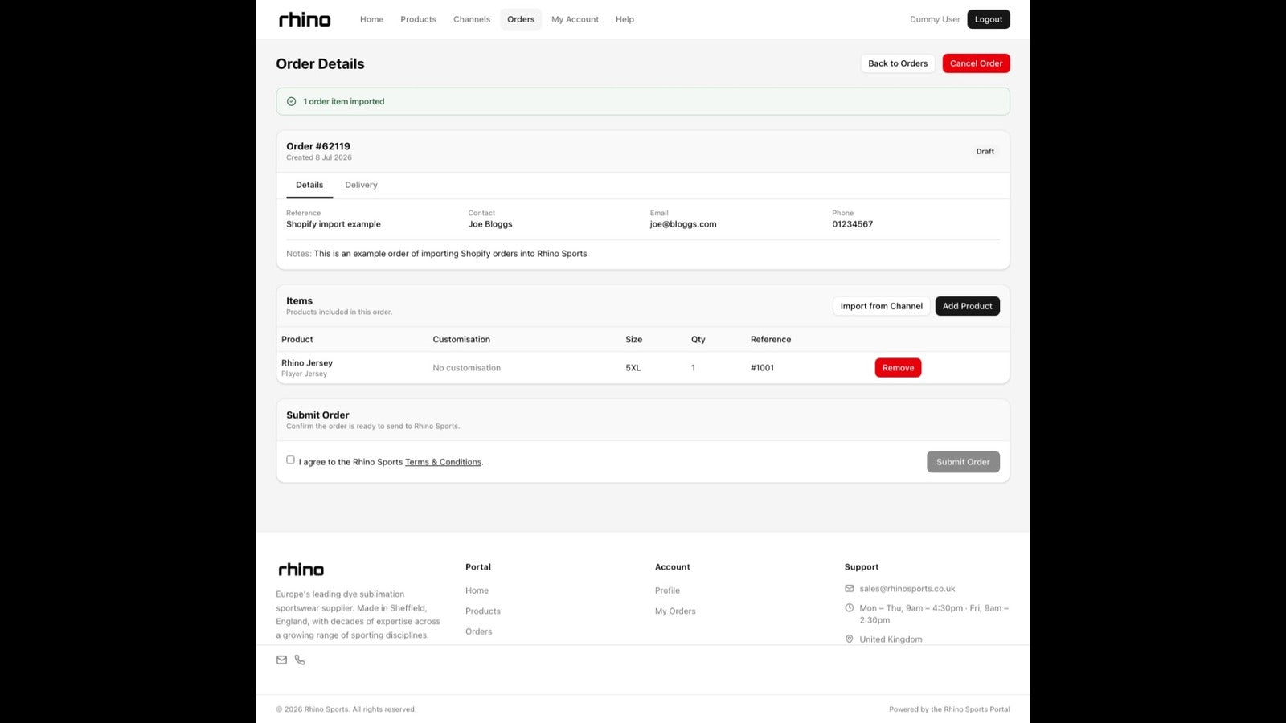Click the support email envelope icon

(x=850, y=588)
